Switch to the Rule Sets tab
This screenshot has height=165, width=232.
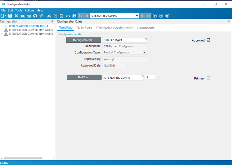click(x=84, y=28)
